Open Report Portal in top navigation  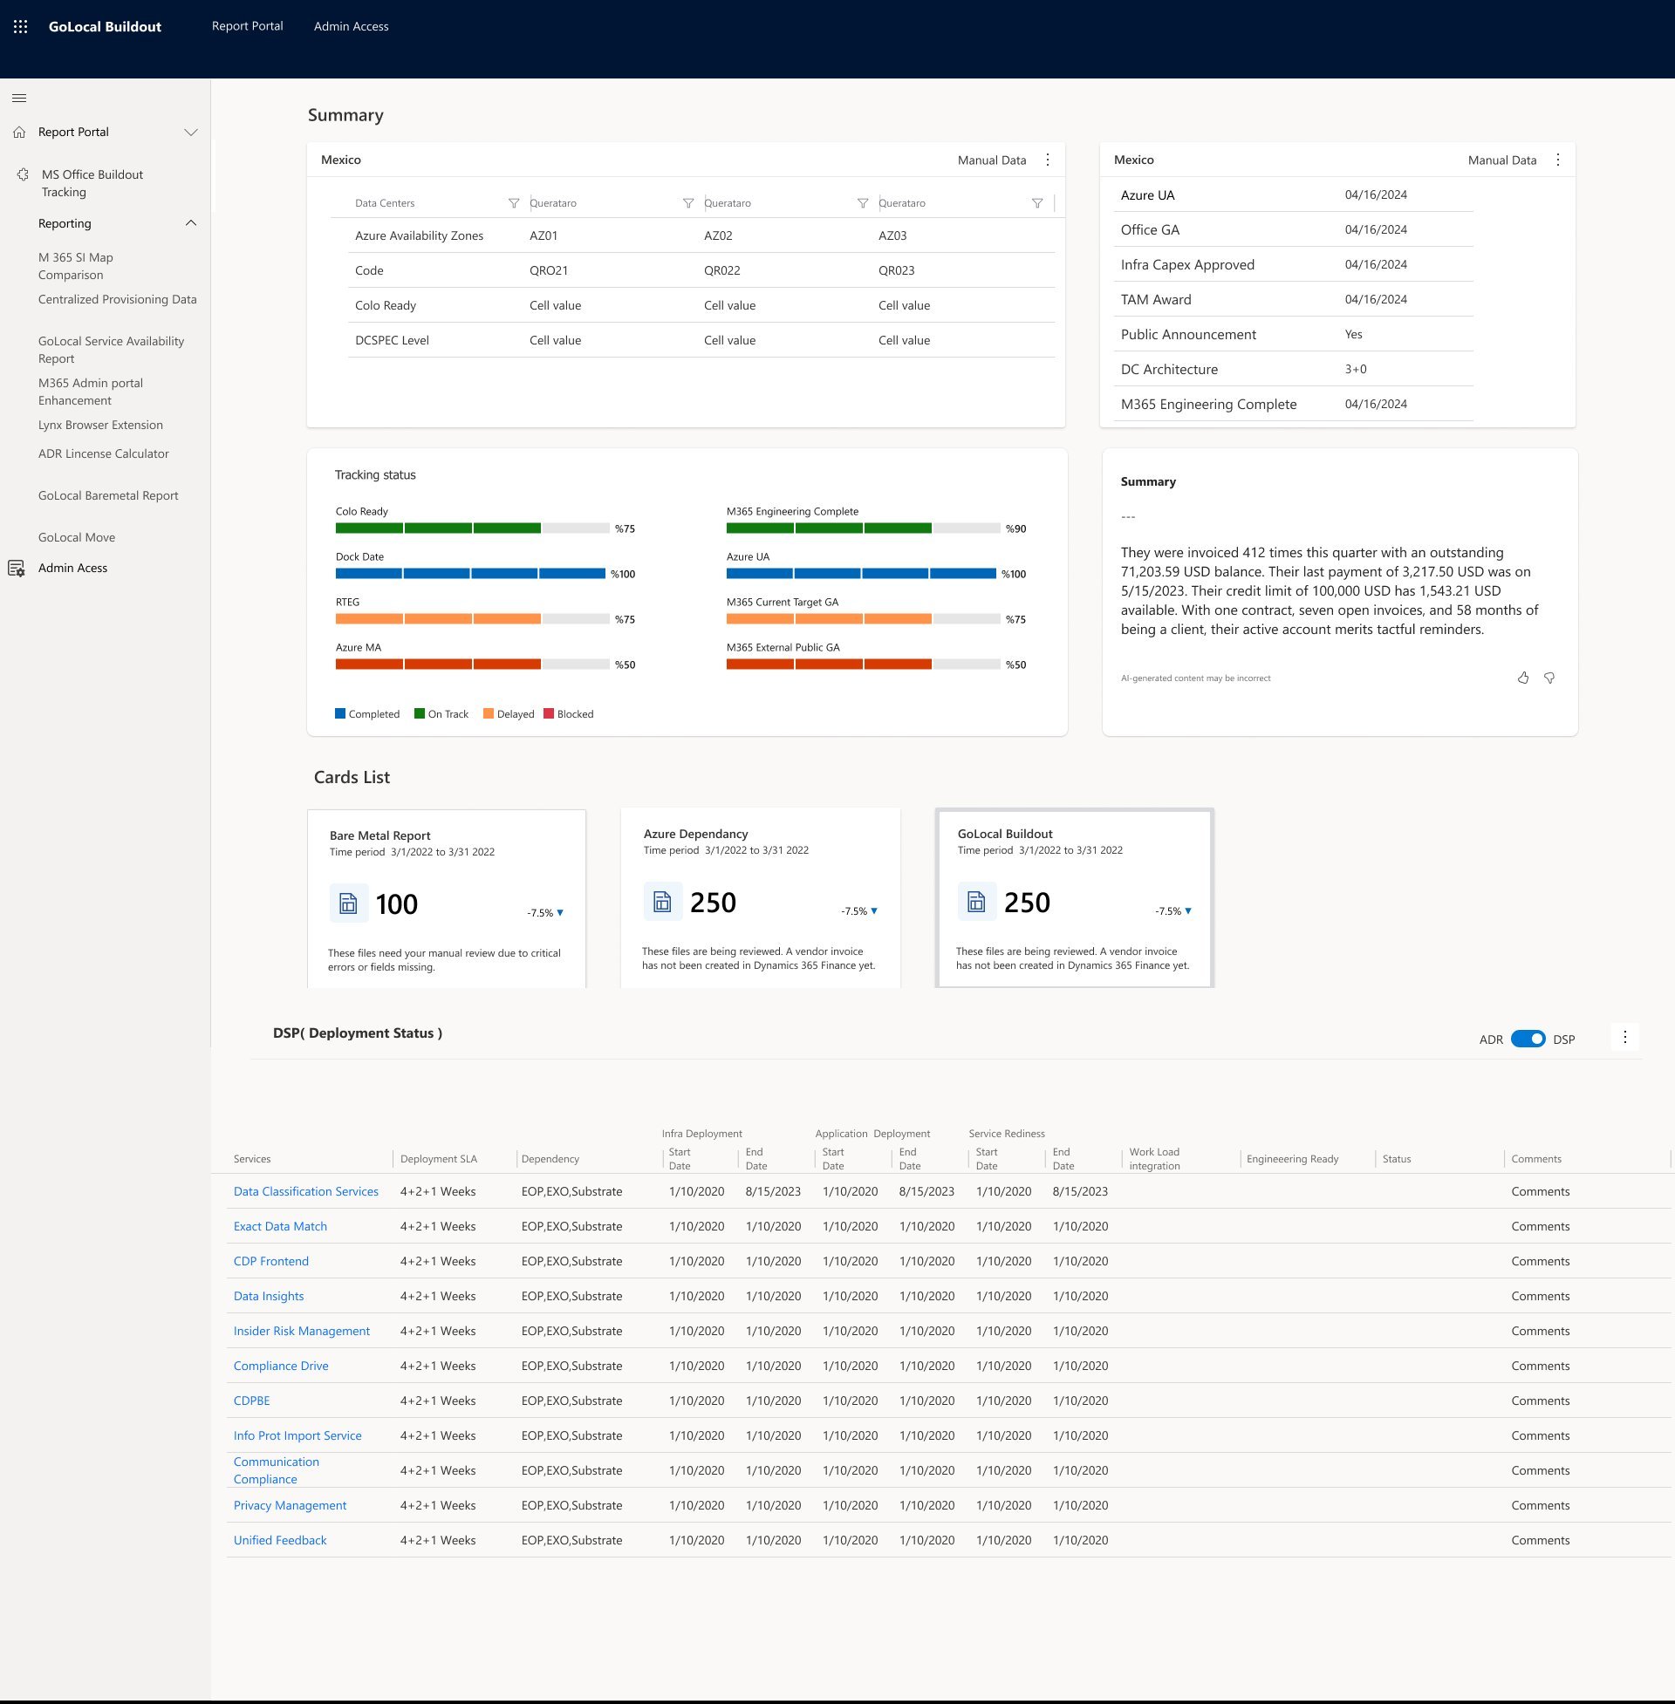tap(247, 26)
